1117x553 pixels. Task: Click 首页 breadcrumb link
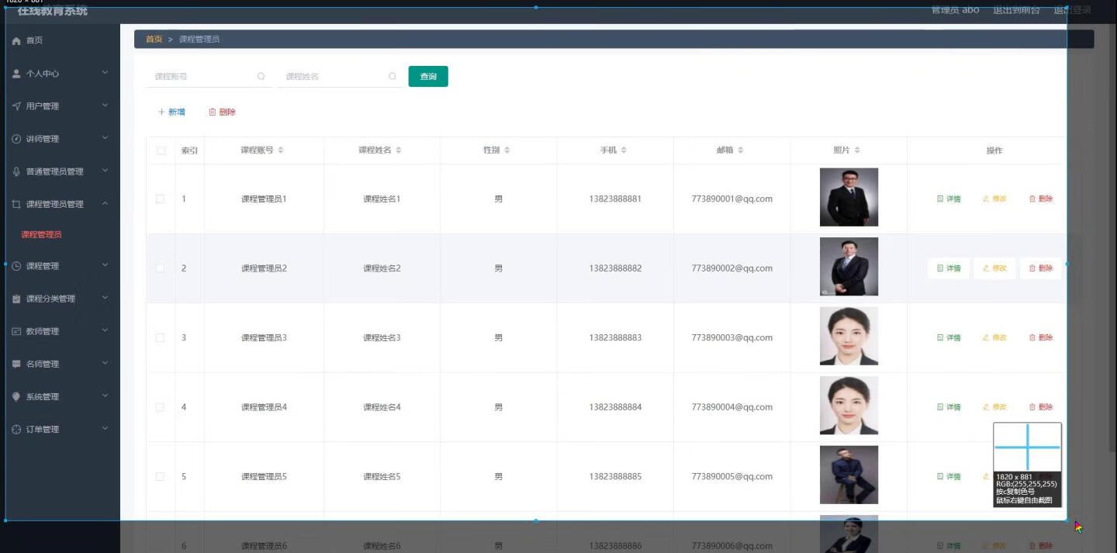pos(154,39)
